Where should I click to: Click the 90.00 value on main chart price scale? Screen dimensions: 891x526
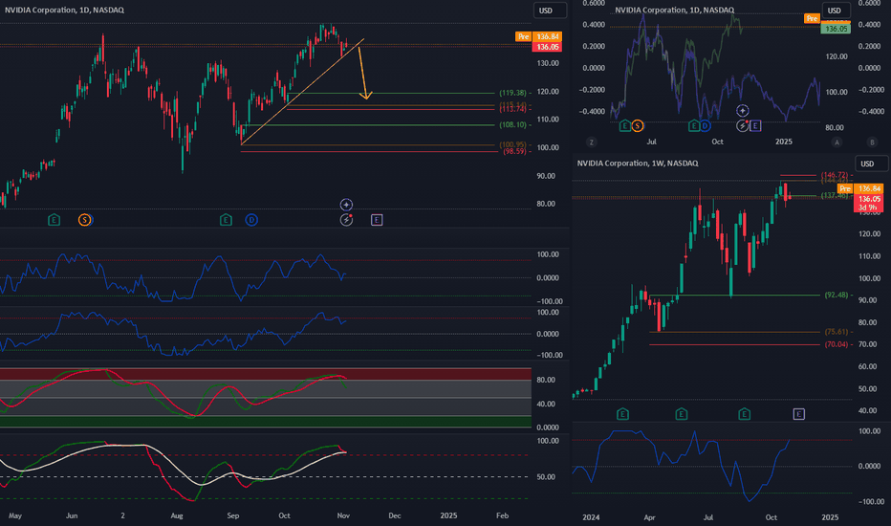click(x=546, y=176)
